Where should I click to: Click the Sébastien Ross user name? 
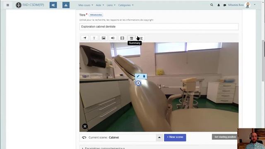(236, 5)
